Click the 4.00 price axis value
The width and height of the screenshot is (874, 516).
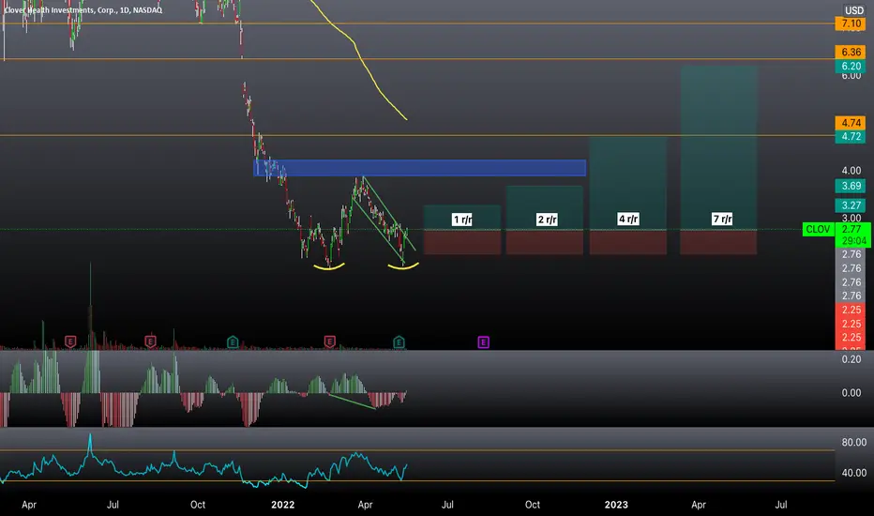coord(851,171)
